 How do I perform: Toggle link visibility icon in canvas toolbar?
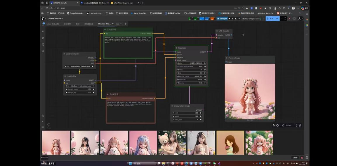coord(300,125)
